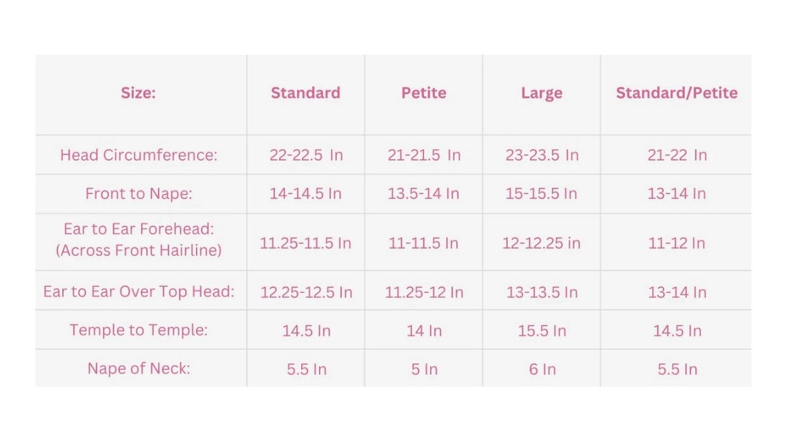Viewport: 788px width, 442px height.
Task: Select the Petite column header
Action: [423, 93]
